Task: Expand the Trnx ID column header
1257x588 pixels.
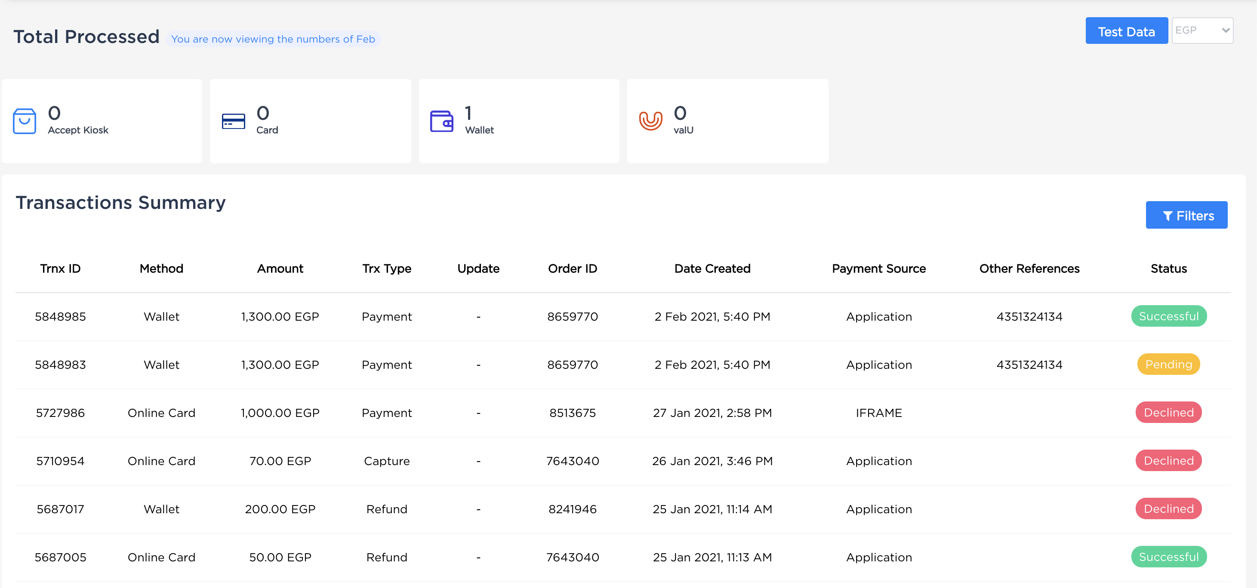Action: pos(60,268)
